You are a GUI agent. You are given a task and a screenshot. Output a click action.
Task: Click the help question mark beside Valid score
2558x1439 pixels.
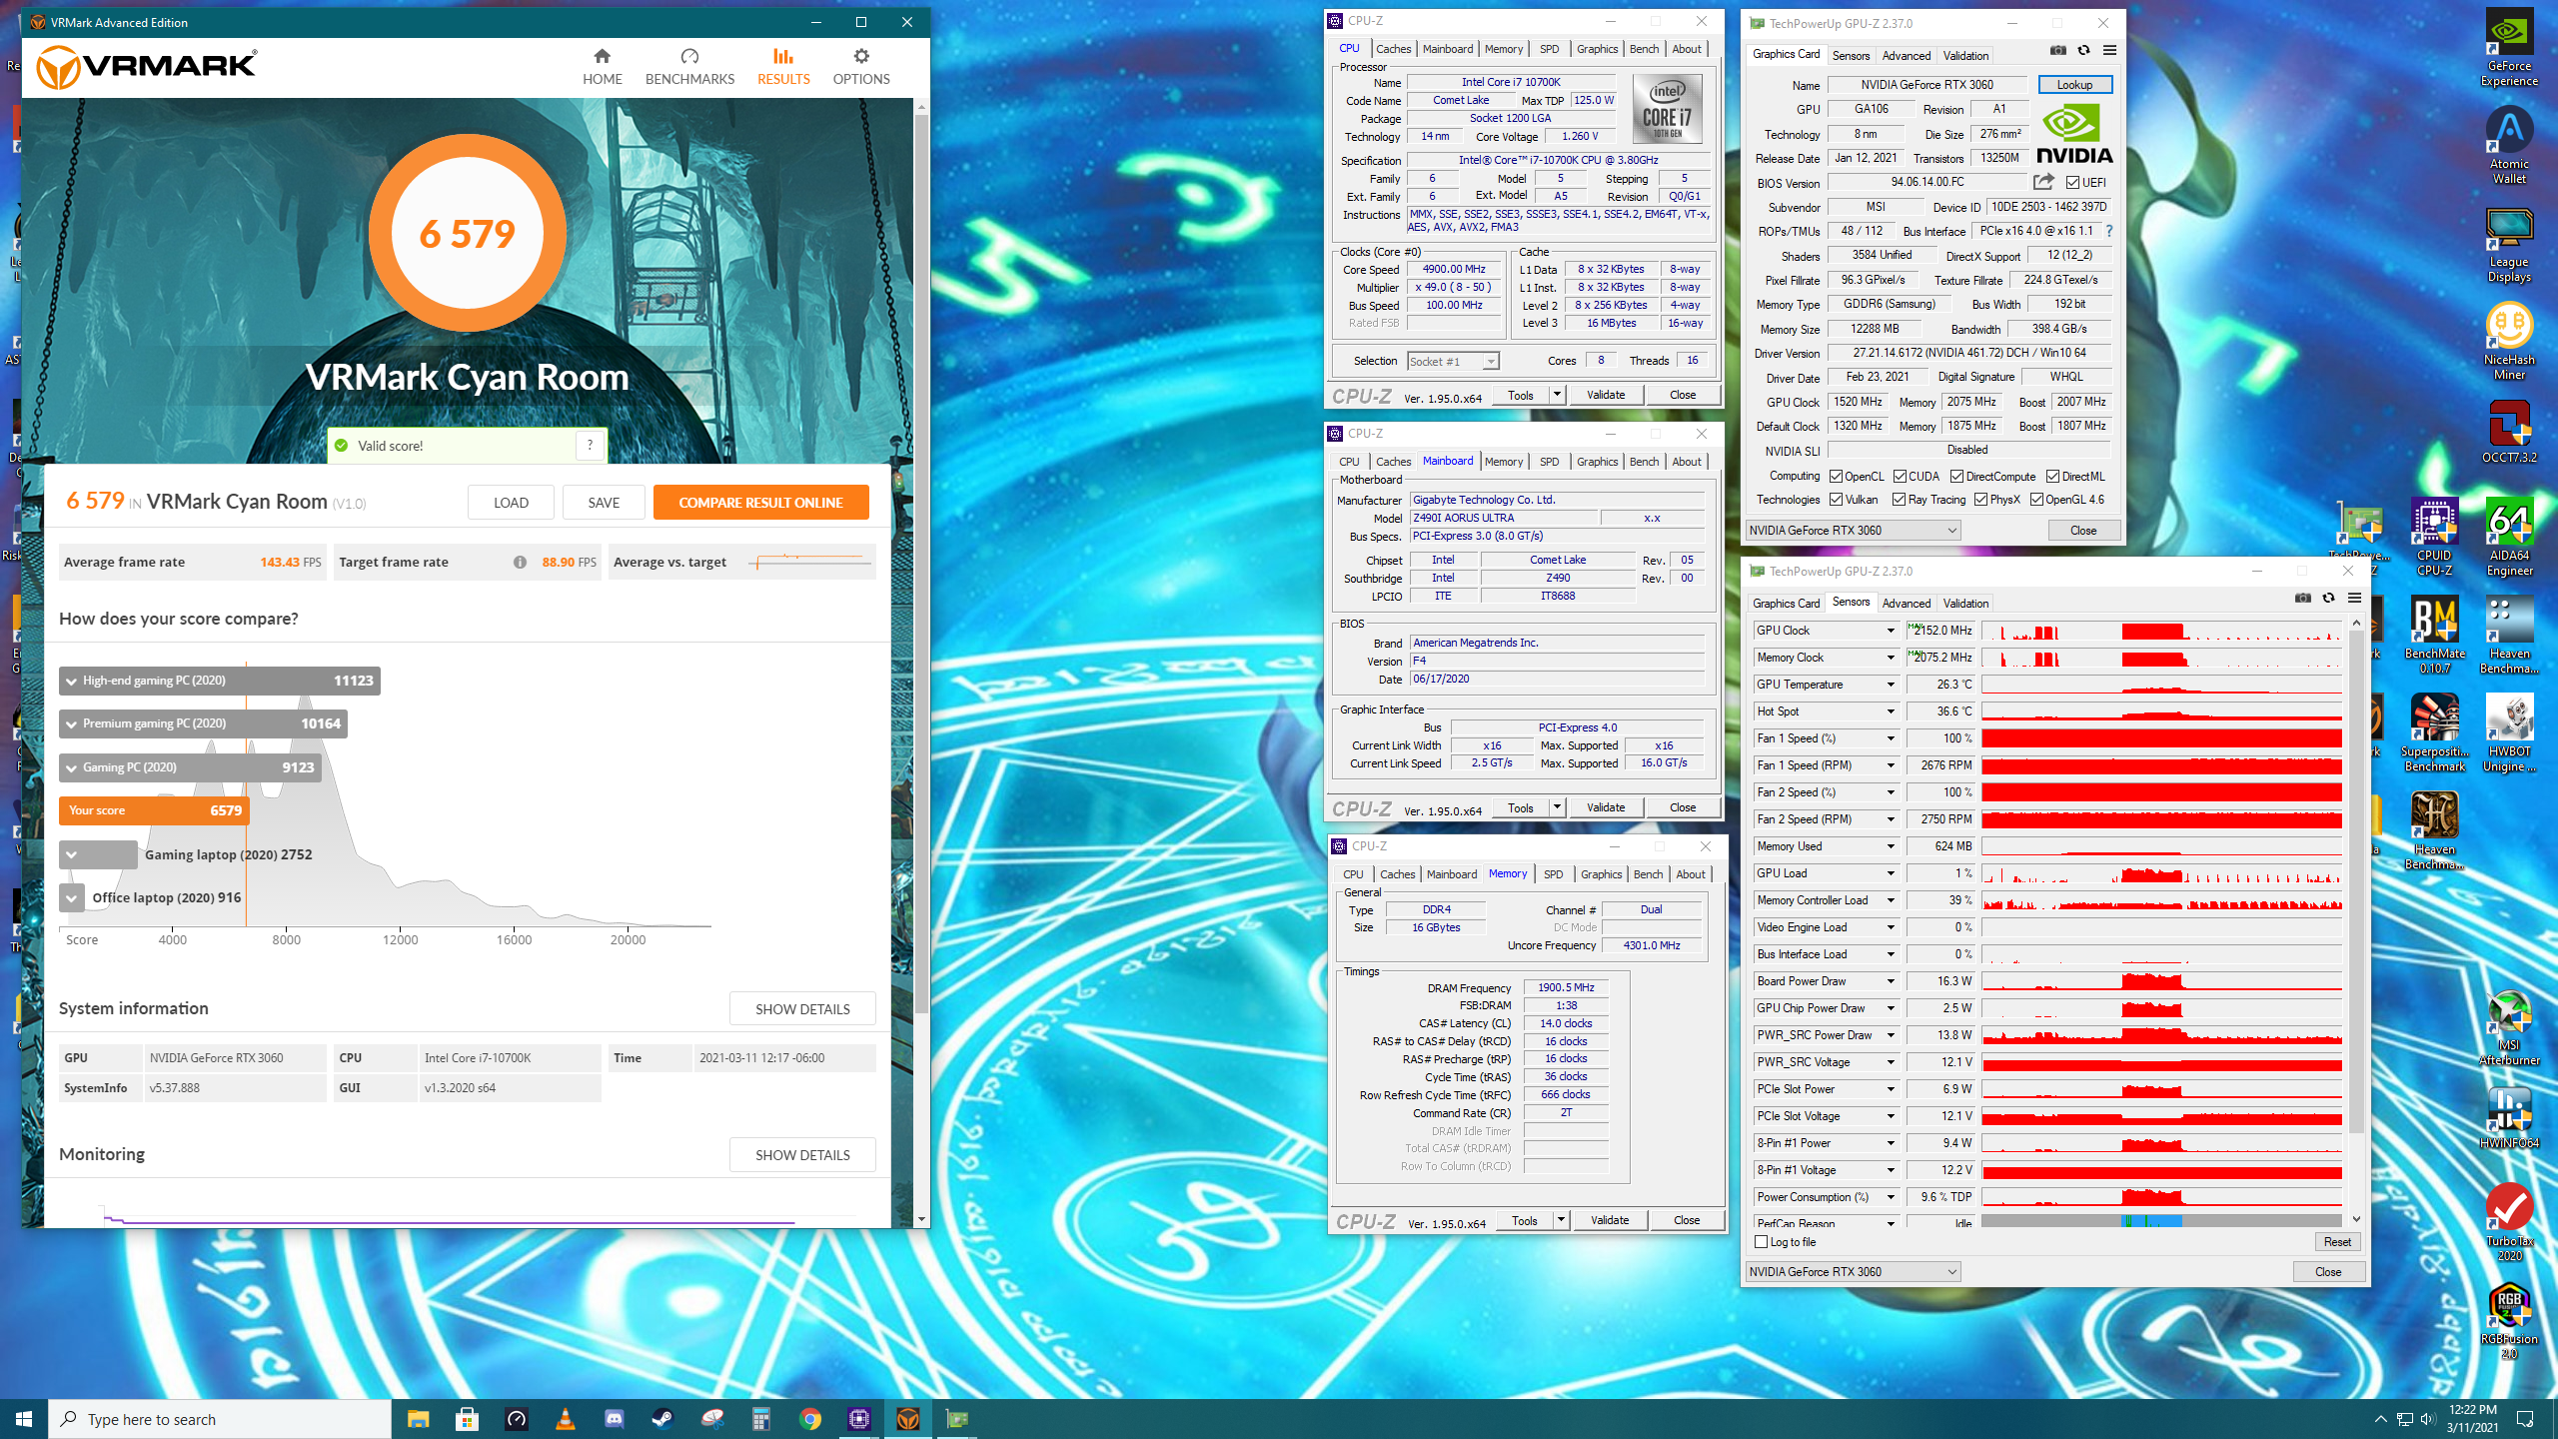(590, 446)
